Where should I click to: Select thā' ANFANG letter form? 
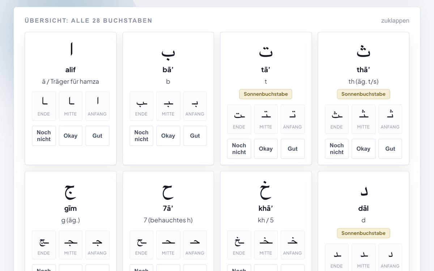(390, 119)
